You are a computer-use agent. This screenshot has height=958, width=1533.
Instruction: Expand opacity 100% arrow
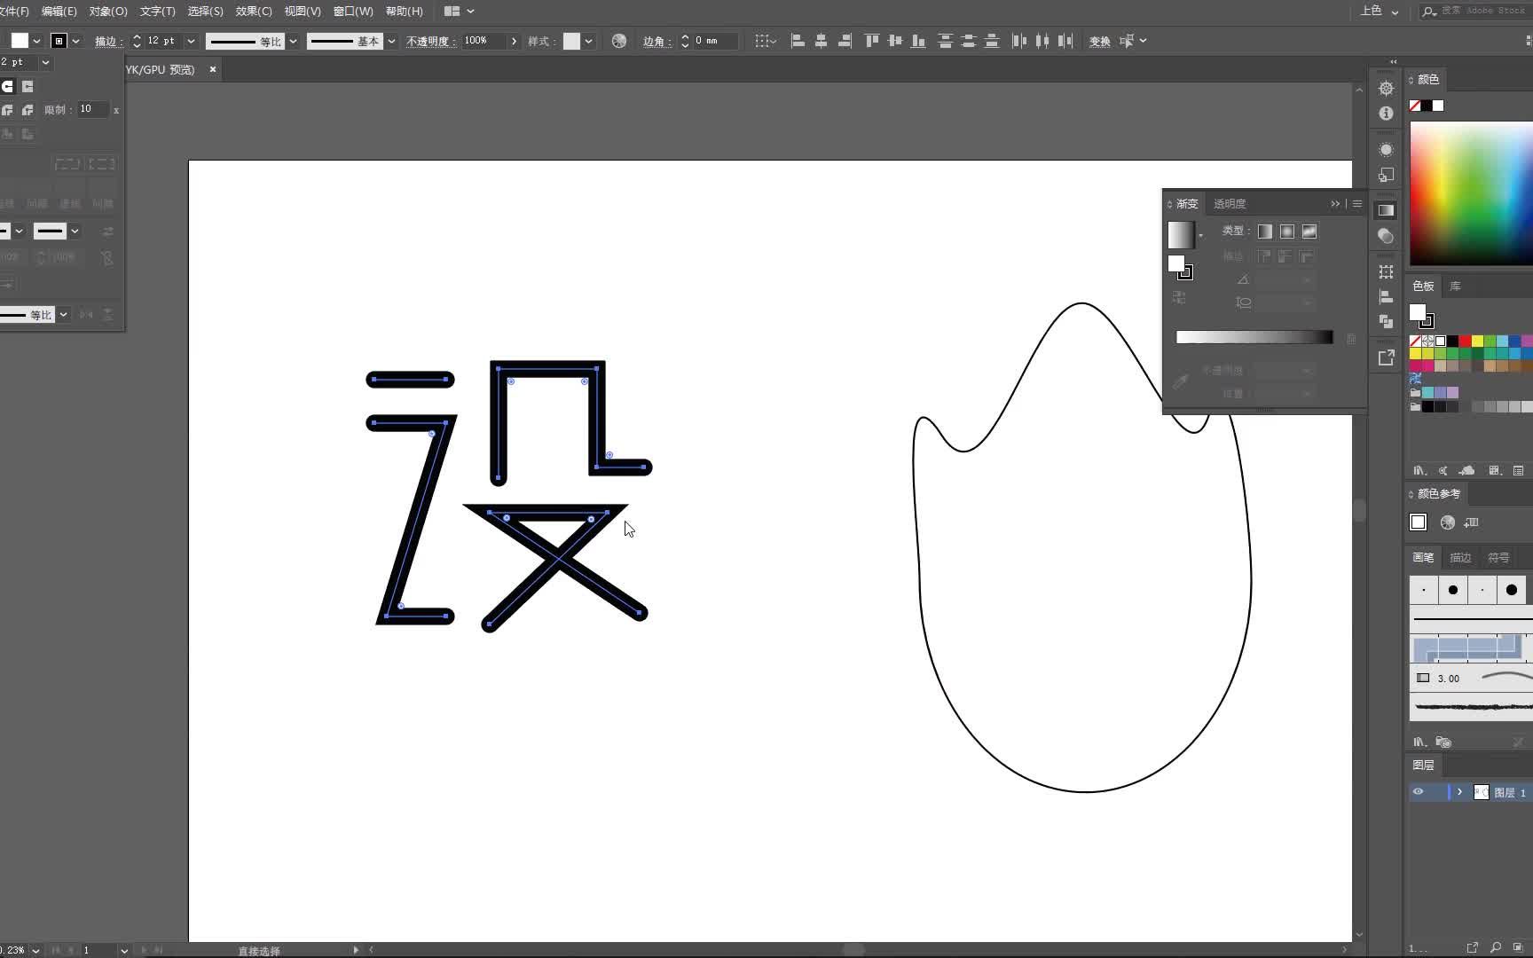pyautogui.click(x=514, y=41)
